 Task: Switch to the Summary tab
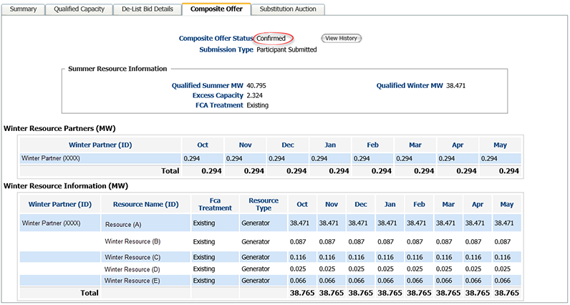tap(23, 9)
